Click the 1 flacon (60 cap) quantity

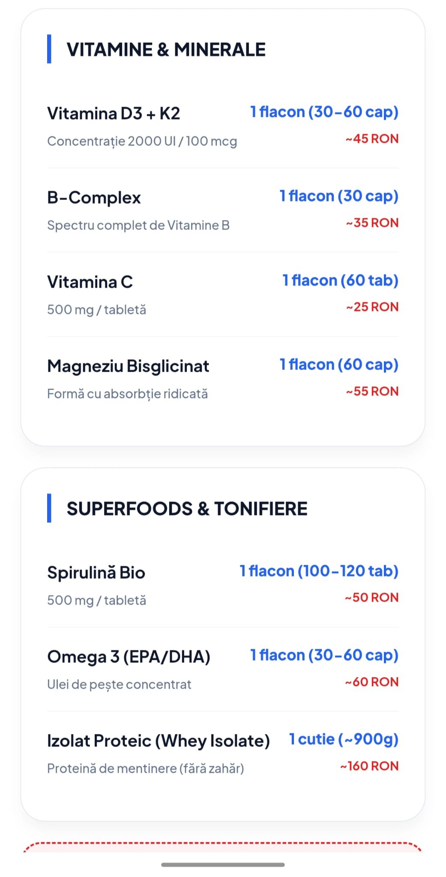[339, 364]
